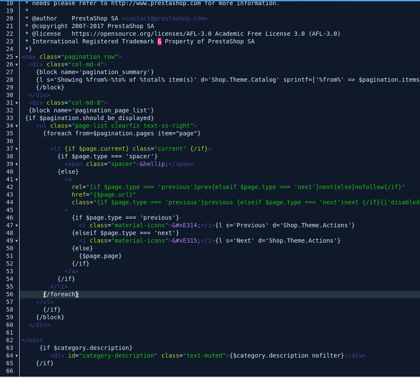
Task: Click the &hellip; entity in the spacer span
Action: (x=154, y=164)
